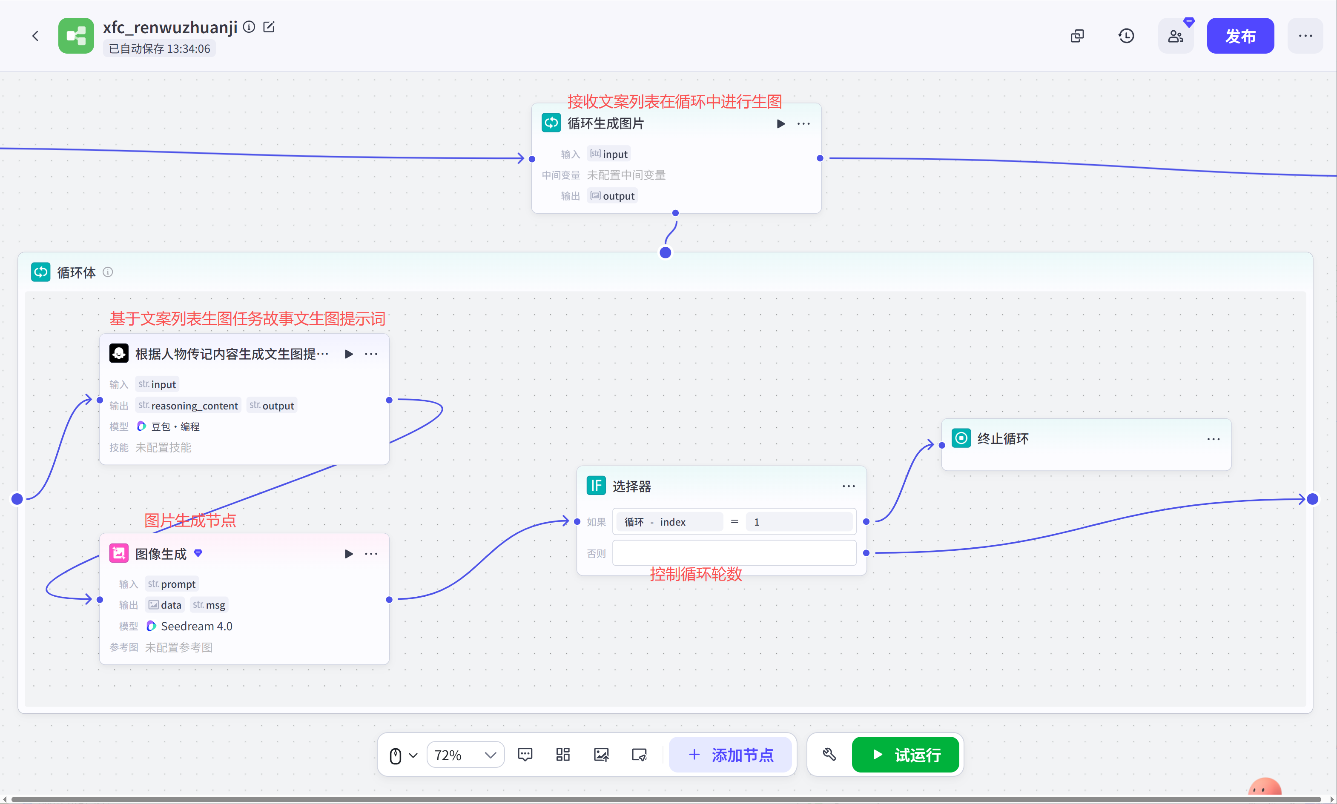Click the minimap icon in the bottom toolbar
1337x804 pixels.
tap(639, 754)
